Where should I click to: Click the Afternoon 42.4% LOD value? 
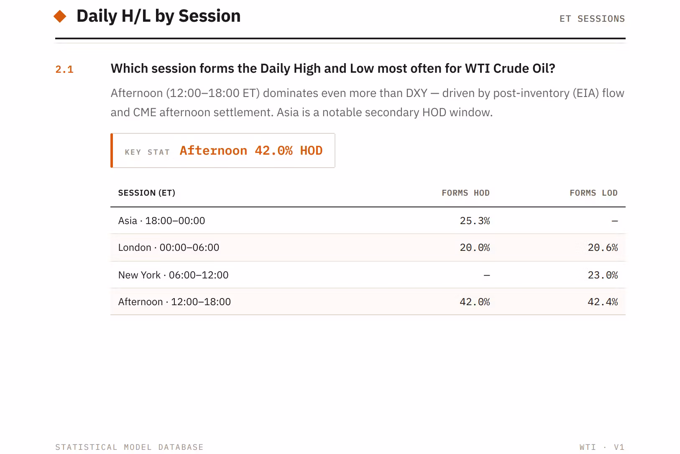[x=603, y=302]
